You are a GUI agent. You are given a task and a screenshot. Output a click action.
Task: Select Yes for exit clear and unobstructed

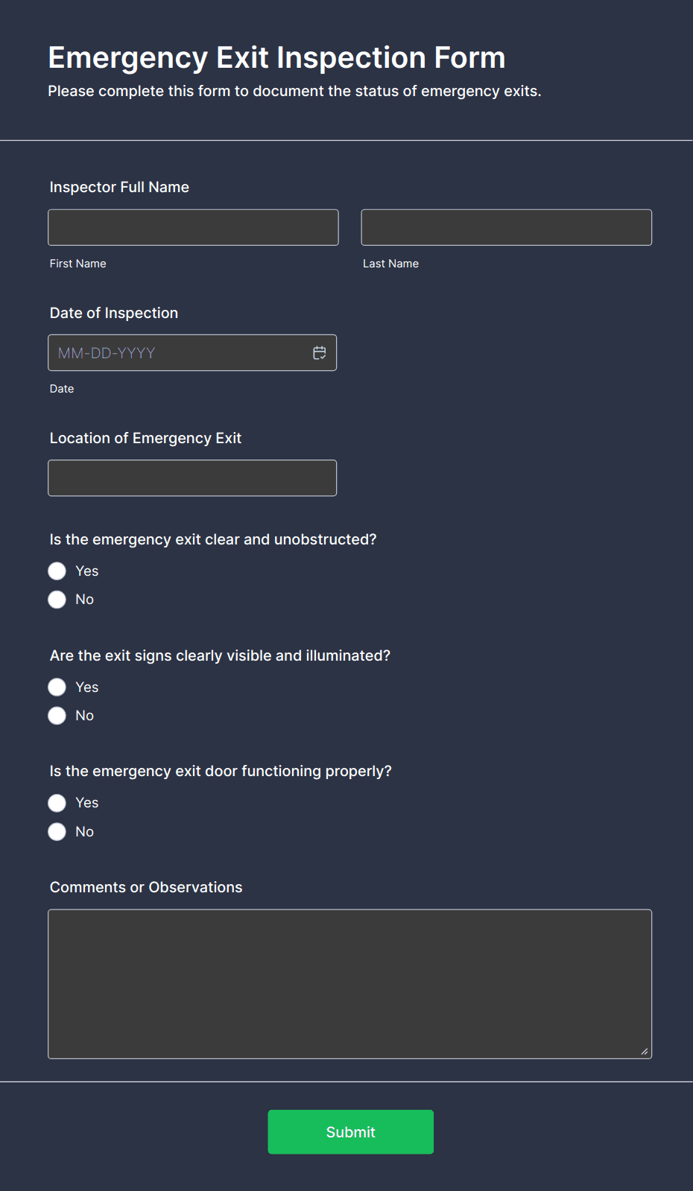coord(57,571)
